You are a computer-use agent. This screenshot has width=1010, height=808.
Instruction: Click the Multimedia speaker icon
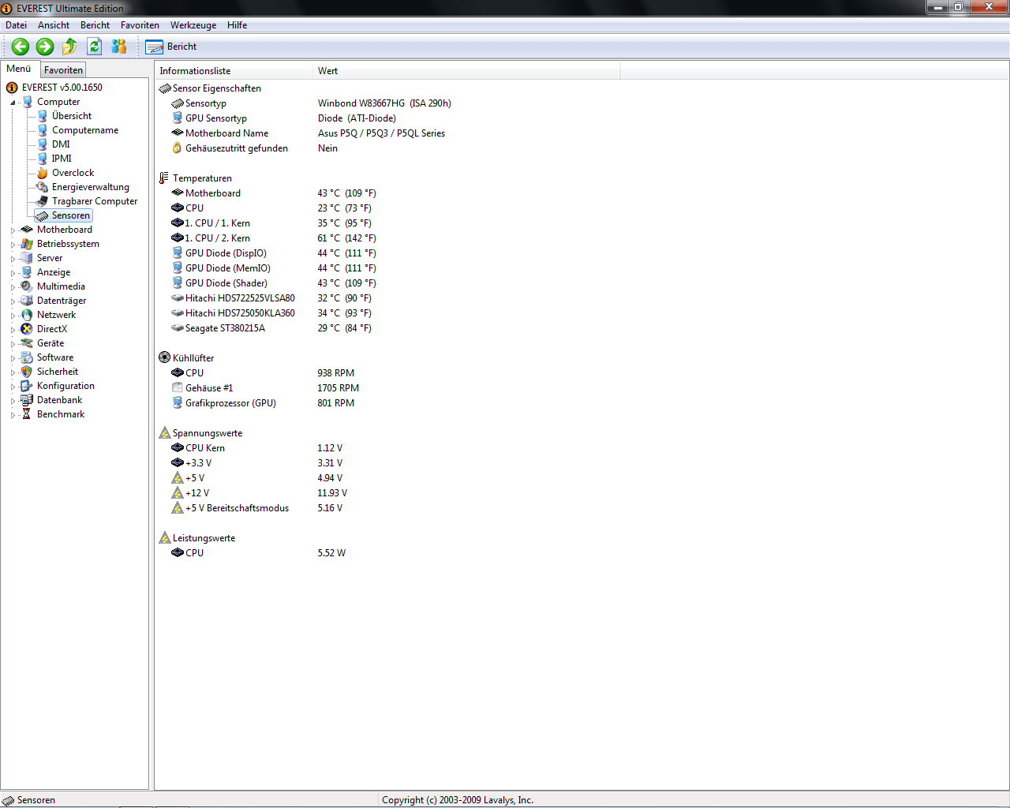(x=27, y=286)
